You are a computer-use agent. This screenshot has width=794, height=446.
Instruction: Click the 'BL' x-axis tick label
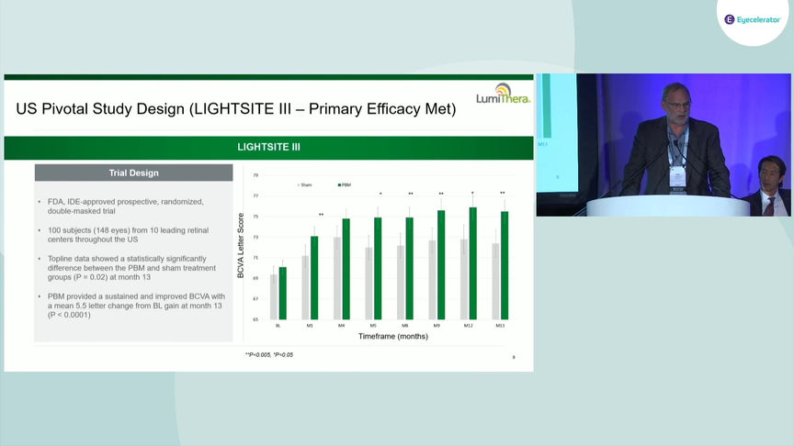tap(278, 326)
